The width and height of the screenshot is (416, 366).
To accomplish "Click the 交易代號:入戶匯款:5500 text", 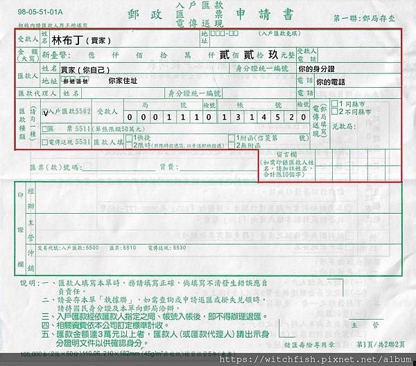I will 68,248.
